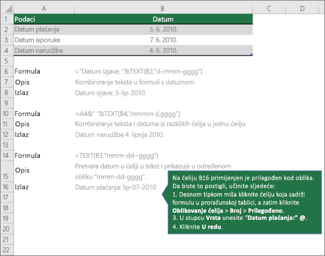325x256 pixels.
Task: Select column A header
Action: pyautogui.click(x=44, y=9)
